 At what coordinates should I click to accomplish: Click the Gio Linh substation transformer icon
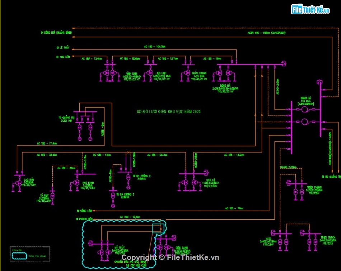pyautogui.click(x=149, y=73)
